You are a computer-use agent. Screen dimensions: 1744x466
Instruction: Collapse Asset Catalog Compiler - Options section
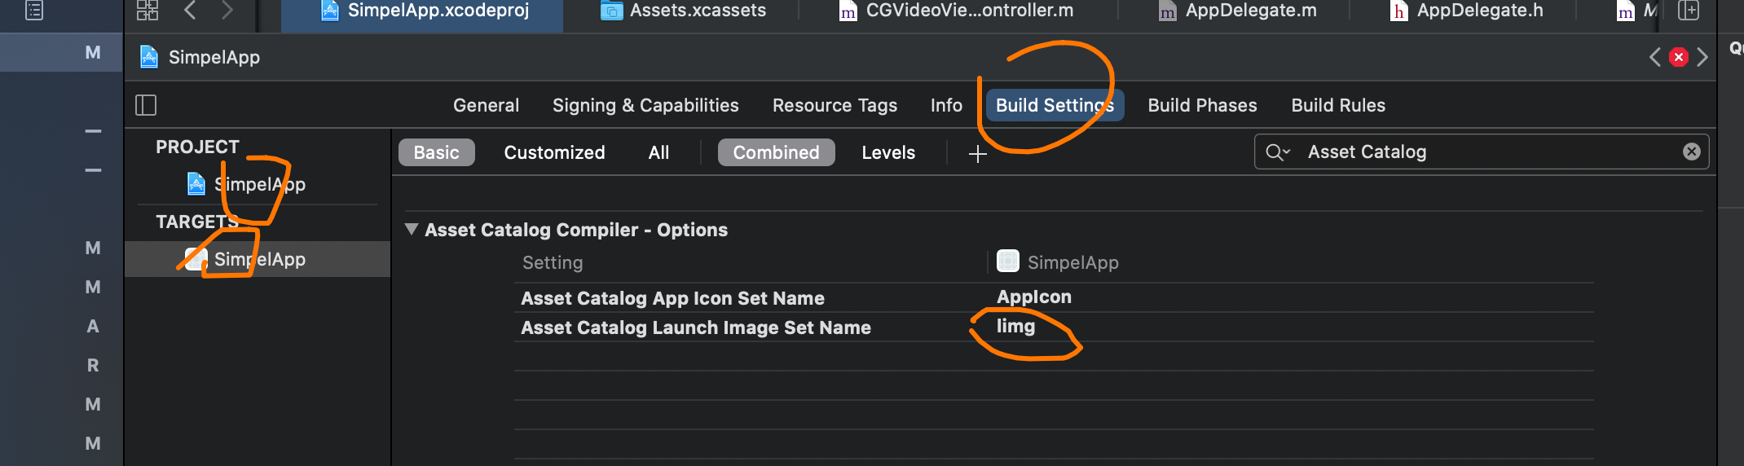point(412,230)
